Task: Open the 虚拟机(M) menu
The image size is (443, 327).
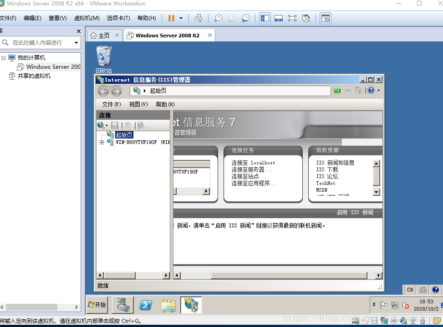Action: [x=87, y=18]
